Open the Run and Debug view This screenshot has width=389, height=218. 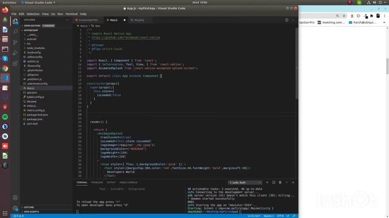[15, 53]
